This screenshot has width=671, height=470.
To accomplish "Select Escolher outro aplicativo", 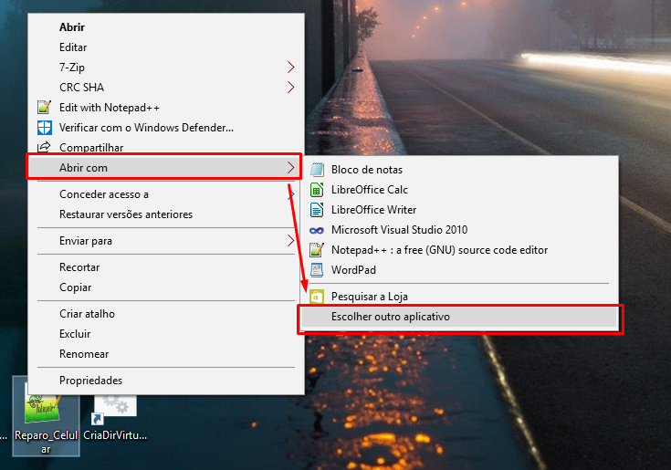I will [459, 317].
